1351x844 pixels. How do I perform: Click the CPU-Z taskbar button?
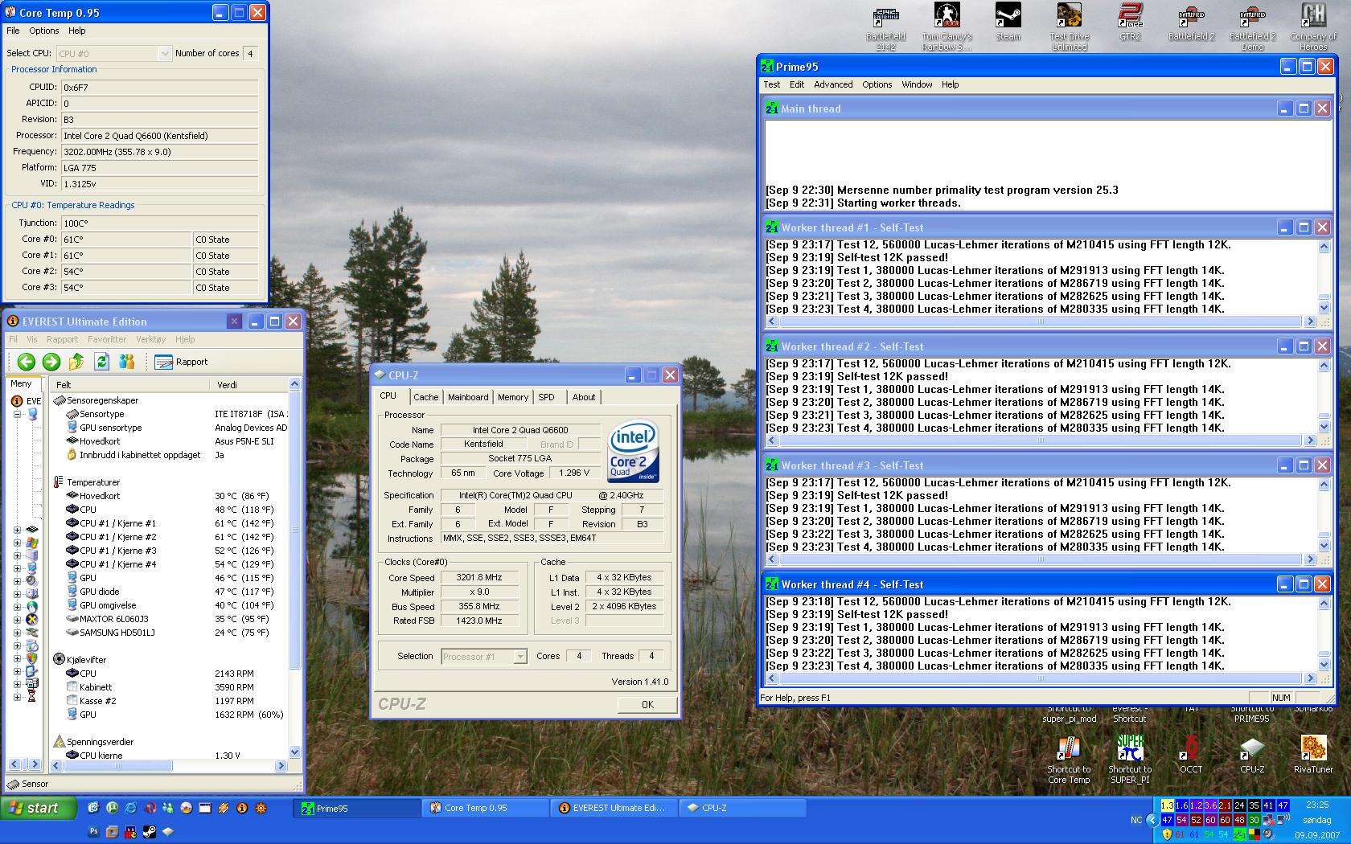tap(743, 808)
